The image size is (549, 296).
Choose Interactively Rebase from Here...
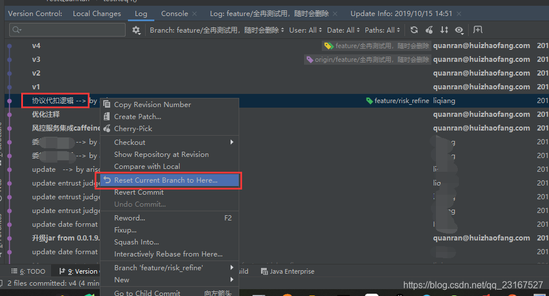[169, 254]
